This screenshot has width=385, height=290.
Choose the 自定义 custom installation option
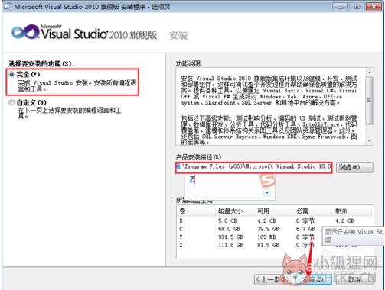[x=11, y=102]
